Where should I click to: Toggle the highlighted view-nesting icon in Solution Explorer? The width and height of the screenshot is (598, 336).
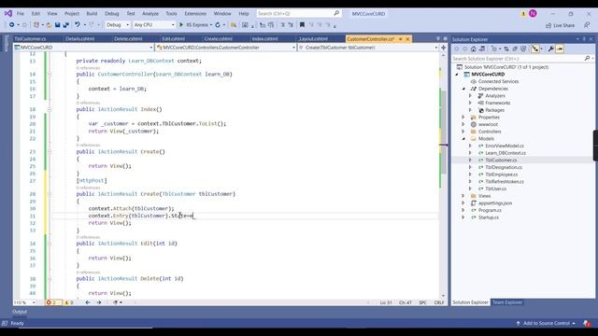click(x=535, y=49)
